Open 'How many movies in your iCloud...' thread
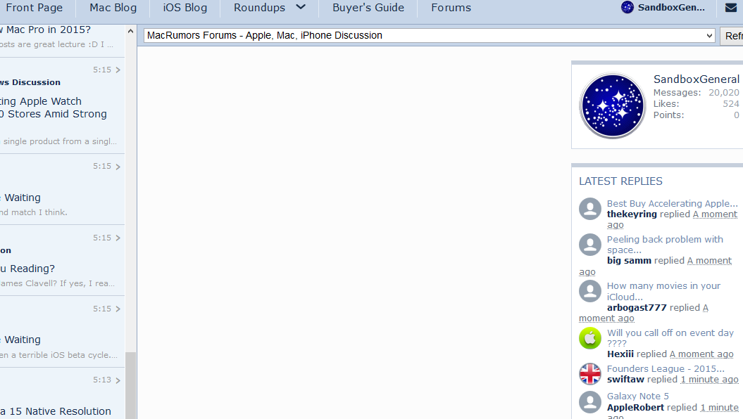Screen dimensions: 743x419 click(663, 291)
